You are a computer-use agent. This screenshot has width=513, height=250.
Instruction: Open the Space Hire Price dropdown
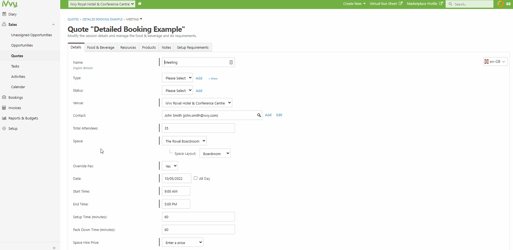(183, 242)
